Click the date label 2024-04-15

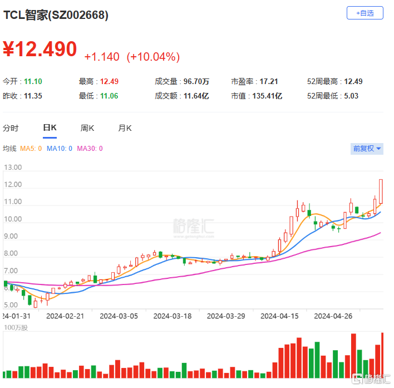tap(279, 316)
